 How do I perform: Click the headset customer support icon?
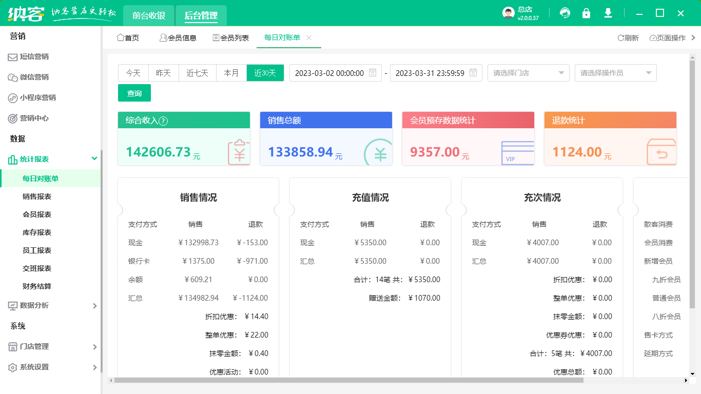point(565,13)
